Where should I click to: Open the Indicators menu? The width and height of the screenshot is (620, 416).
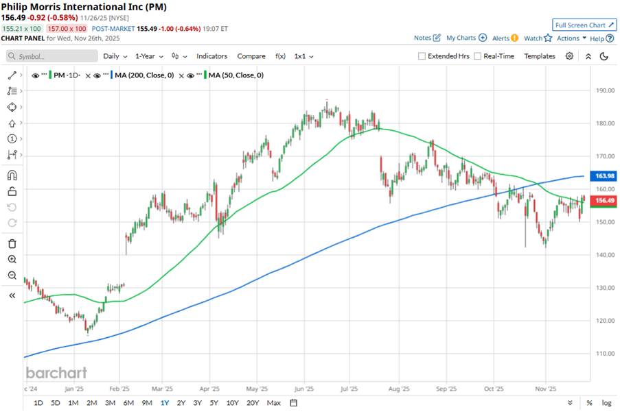211,56
